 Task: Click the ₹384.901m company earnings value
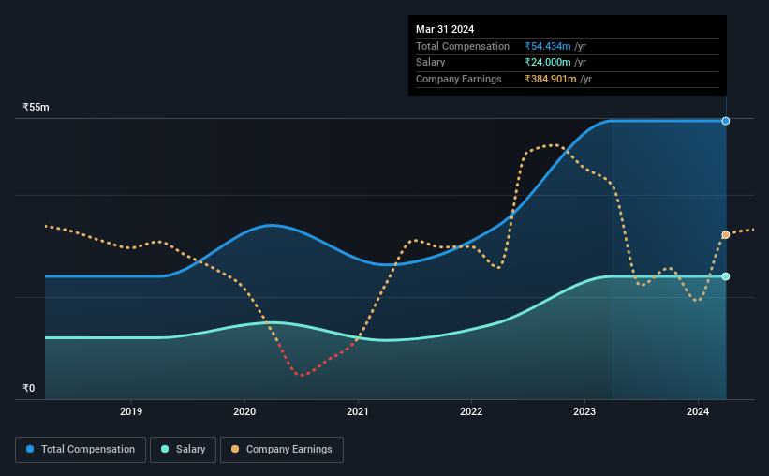click(550, 79)
